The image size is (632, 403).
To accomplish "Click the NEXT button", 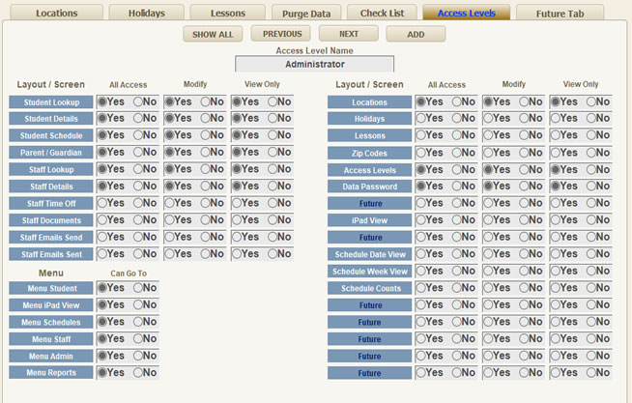I will click(349, 34).
